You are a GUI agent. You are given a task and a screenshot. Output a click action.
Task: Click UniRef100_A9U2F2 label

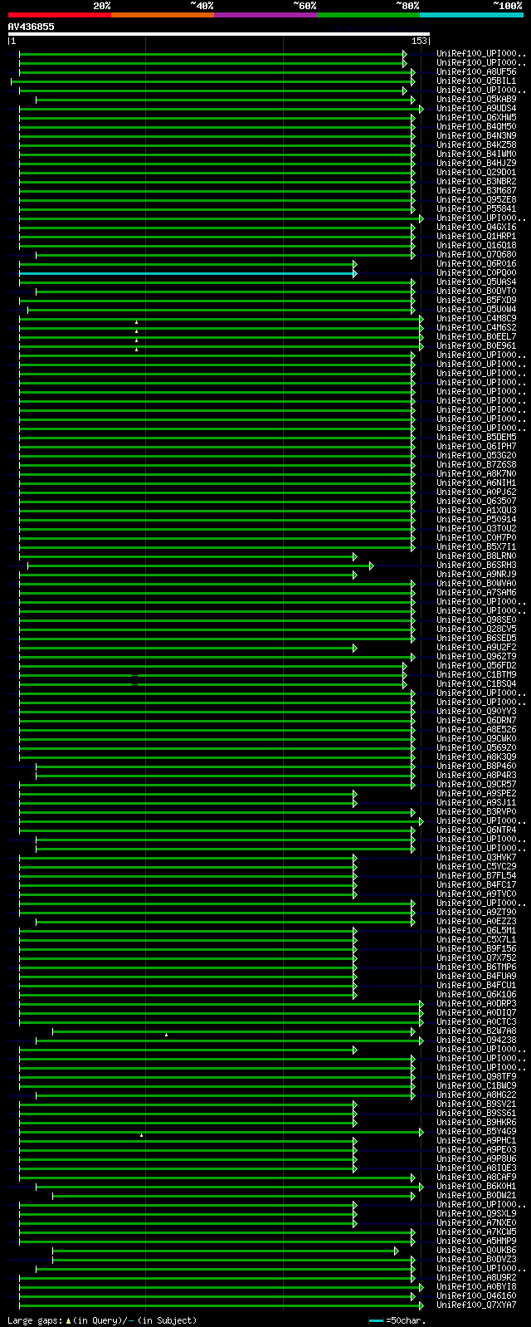[x=476, y=648]
